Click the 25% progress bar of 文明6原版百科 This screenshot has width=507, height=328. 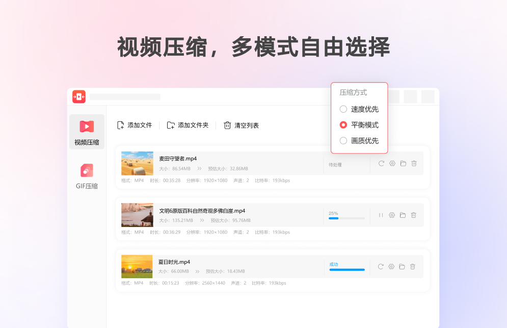(x=346, y=218)
